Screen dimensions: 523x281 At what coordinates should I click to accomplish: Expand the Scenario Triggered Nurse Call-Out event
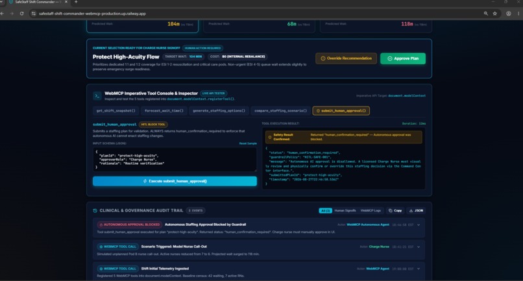(419, 247)
